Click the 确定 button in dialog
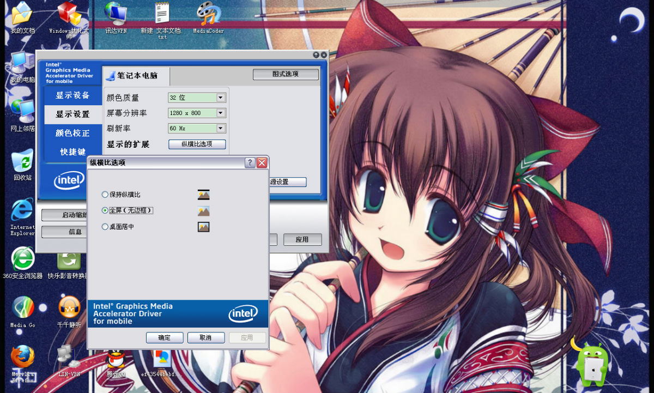654x393 pixels. point(165,337)
